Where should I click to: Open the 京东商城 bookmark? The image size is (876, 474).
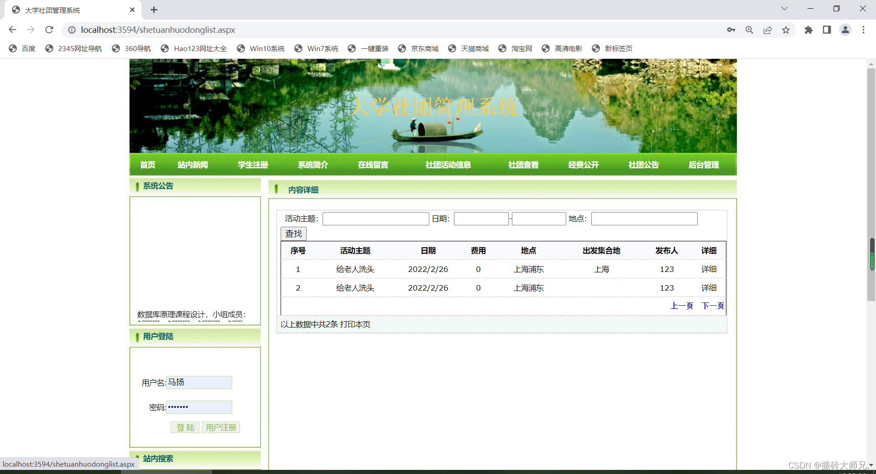pyautogui.click(x=418, y=48)
